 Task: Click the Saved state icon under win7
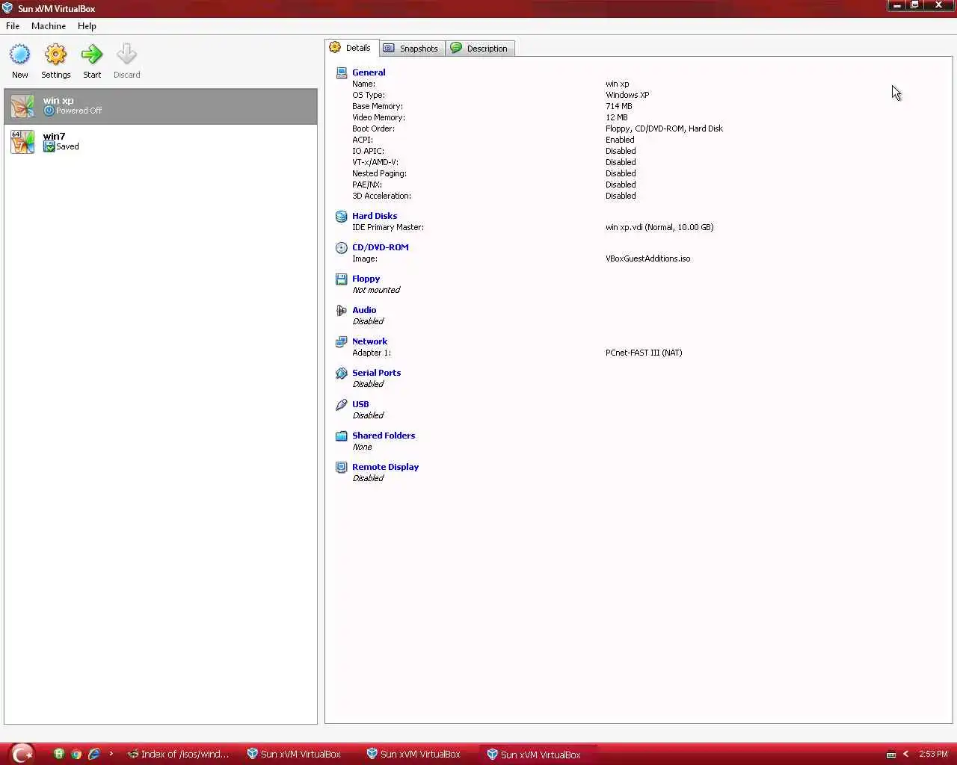(49, 147)
